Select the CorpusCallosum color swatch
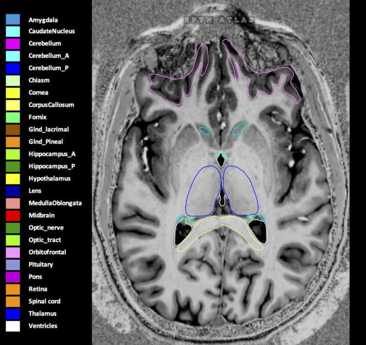 [x=13, y=105]
